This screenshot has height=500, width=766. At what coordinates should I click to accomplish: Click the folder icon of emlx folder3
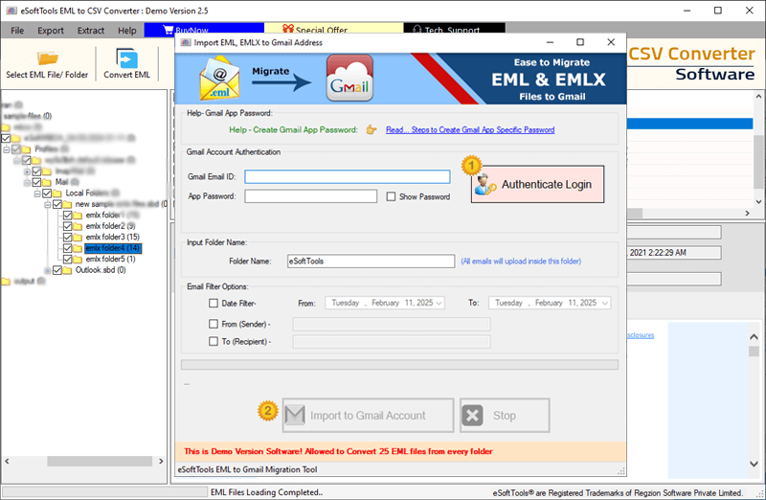78,237
